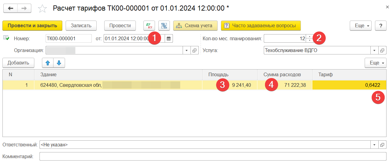Click the Здание column header
This screenshot has width=392, height=163.
pos(118,75)
